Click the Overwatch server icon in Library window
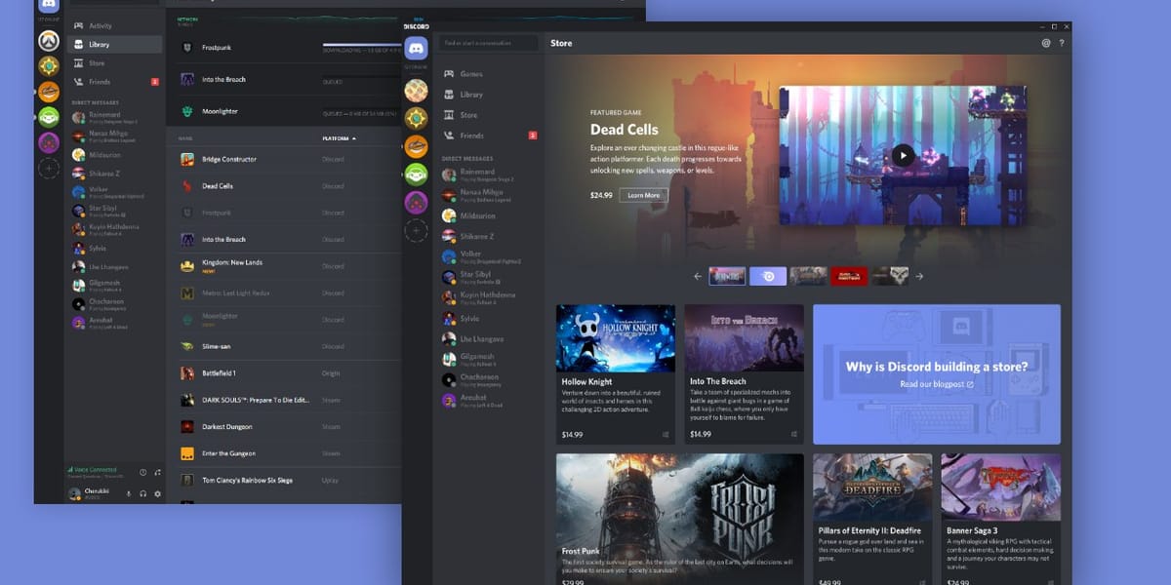1171x585 pixels. point(49,41)
